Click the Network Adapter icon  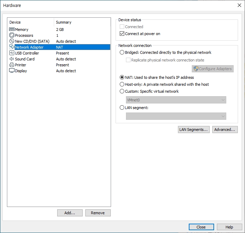click(12, 47)
